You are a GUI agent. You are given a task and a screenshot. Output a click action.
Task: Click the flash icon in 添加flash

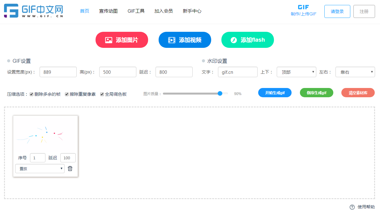coord(234,40)
